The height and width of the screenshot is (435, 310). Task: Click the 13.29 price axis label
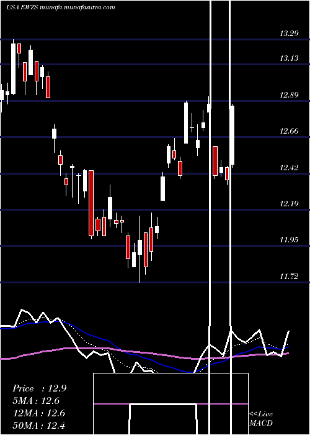pyautogui.click(x=289, y=34)
